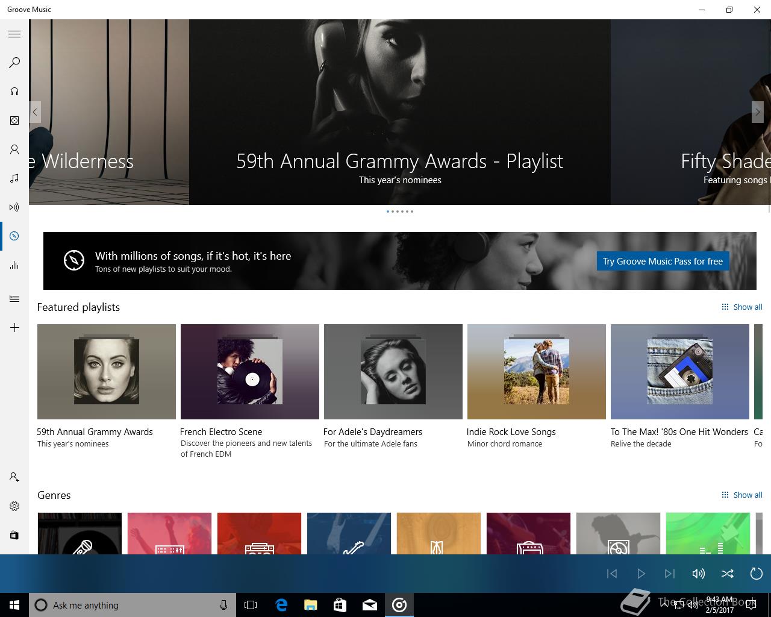Open the orange string-instrument genre tile
This screenshot has width=771, height=617.
pos(439,533)
